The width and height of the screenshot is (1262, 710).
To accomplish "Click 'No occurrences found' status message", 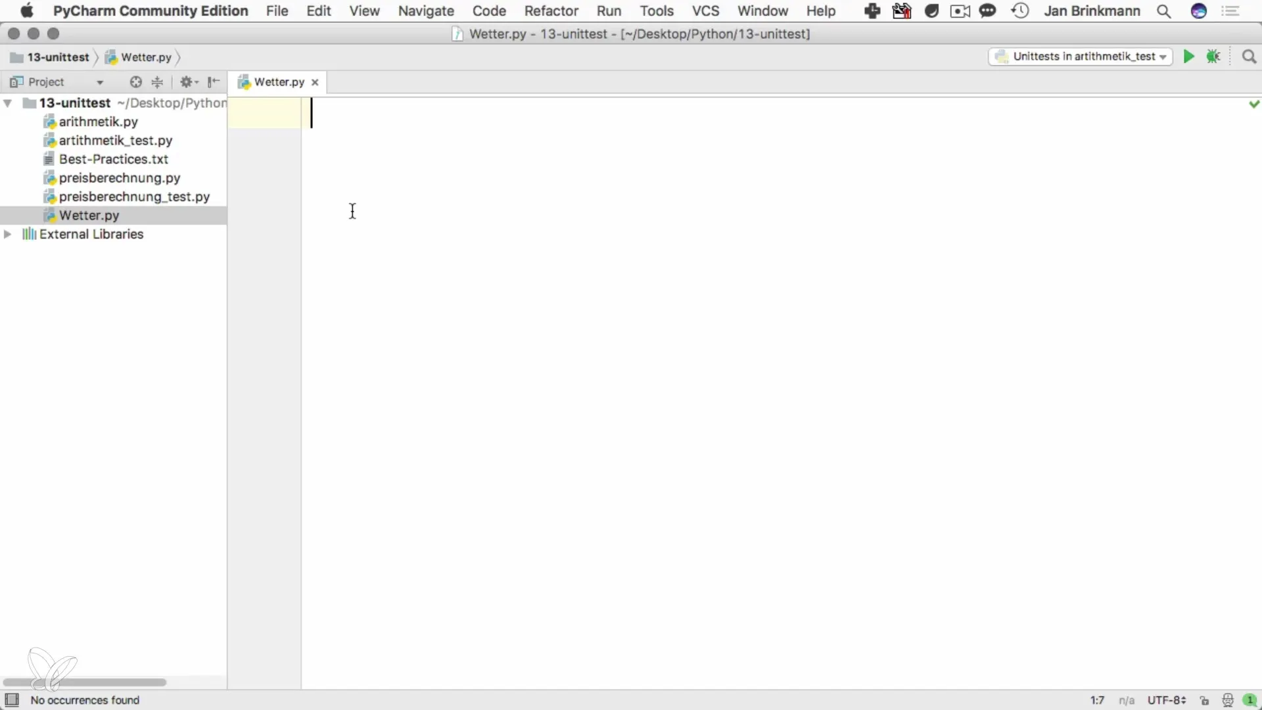I will (x=85, y=700).
